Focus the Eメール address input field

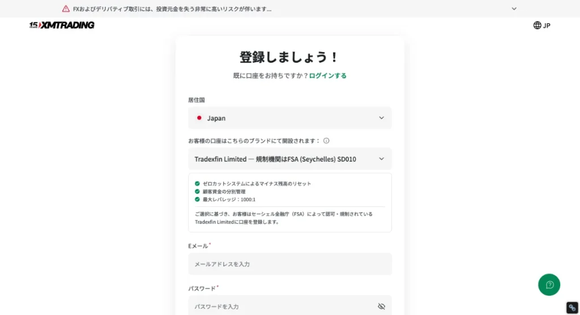coord(290,264)
